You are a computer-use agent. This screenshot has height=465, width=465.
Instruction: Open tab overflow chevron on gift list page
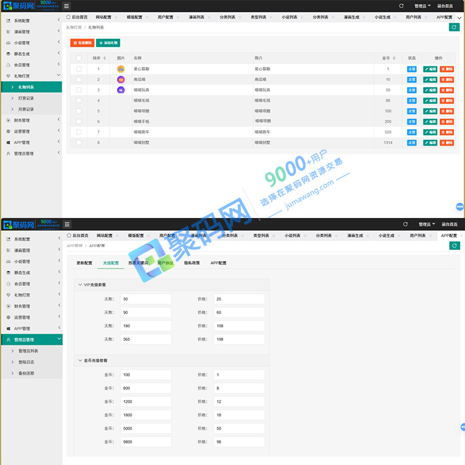click(459, 18)
